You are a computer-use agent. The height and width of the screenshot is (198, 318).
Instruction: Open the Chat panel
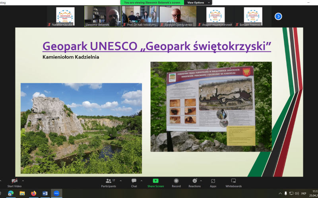click(x=134, y=183)
